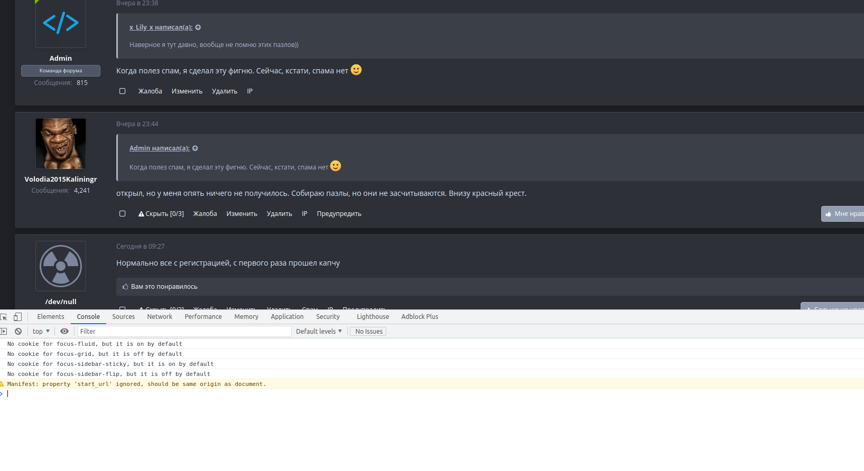Click the console Filter input field
Screen dimensions: 864x471
184,332
